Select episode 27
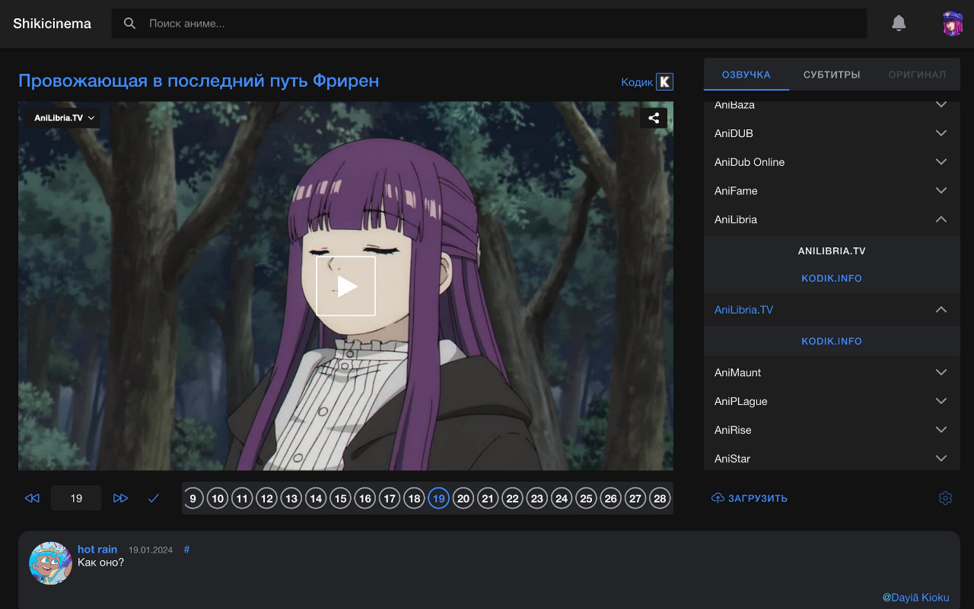Screen dimensions: 974x609 [x=635, y=499]
